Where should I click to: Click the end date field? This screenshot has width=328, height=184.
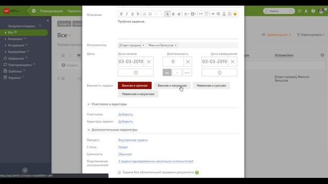pyautogui.click(x=215, y=61)
